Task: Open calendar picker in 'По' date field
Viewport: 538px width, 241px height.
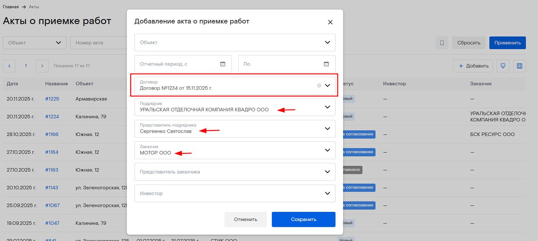Action: pos(326,64)
